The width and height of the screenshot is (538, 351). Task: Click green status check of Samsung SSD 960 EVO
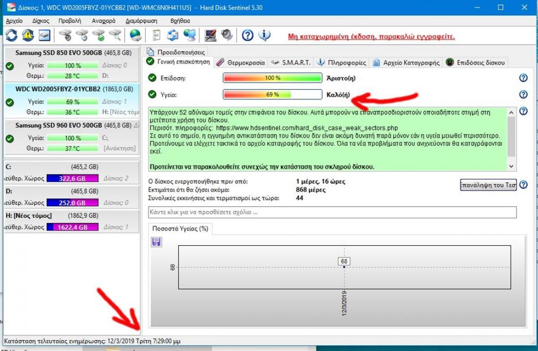(x=10, y=138)
